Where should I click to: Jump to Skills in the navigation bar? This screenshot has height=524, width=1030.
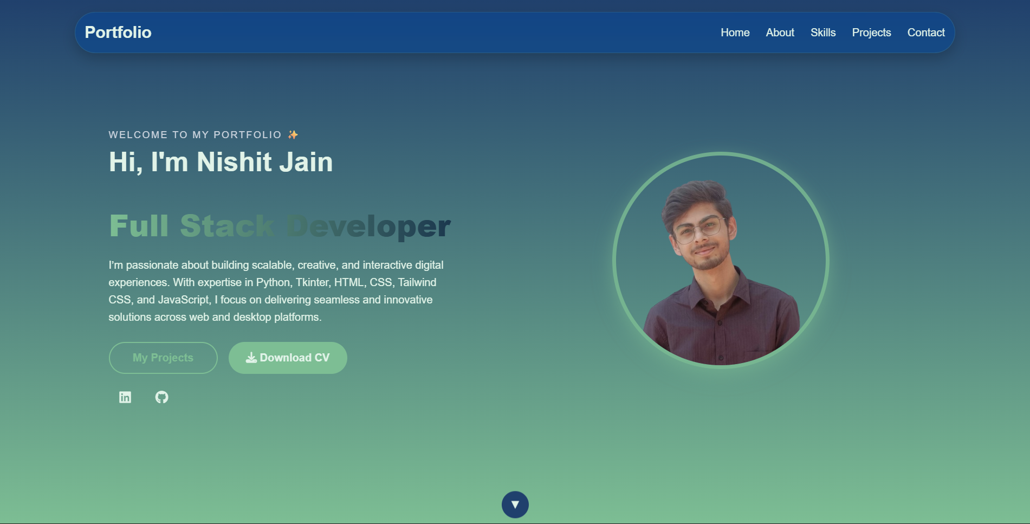click(822, 33)
